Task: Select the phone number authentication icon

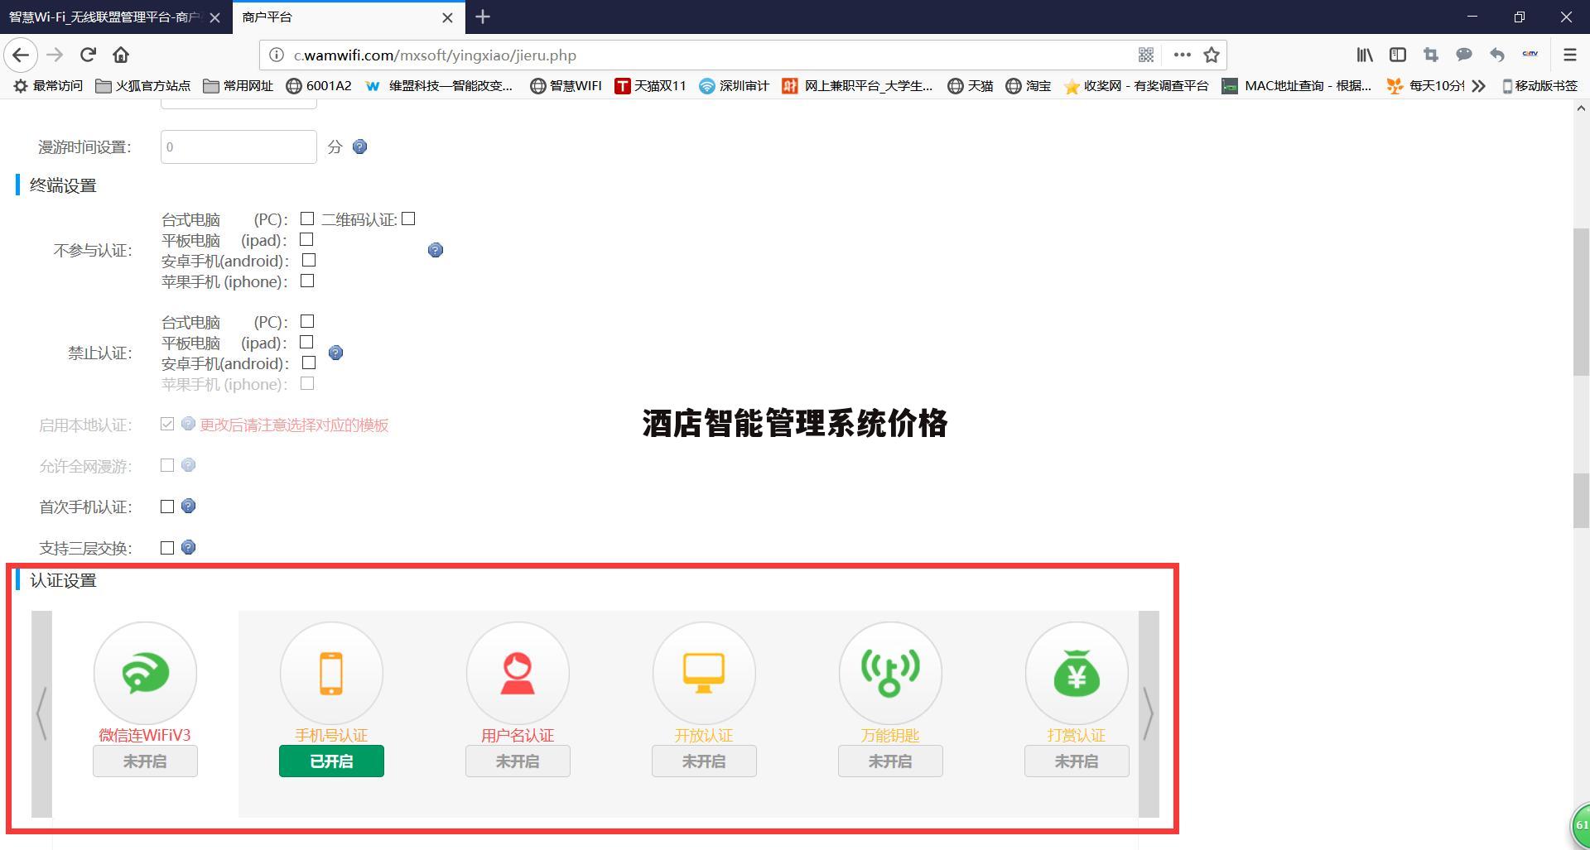Action: tap(331, 673)
